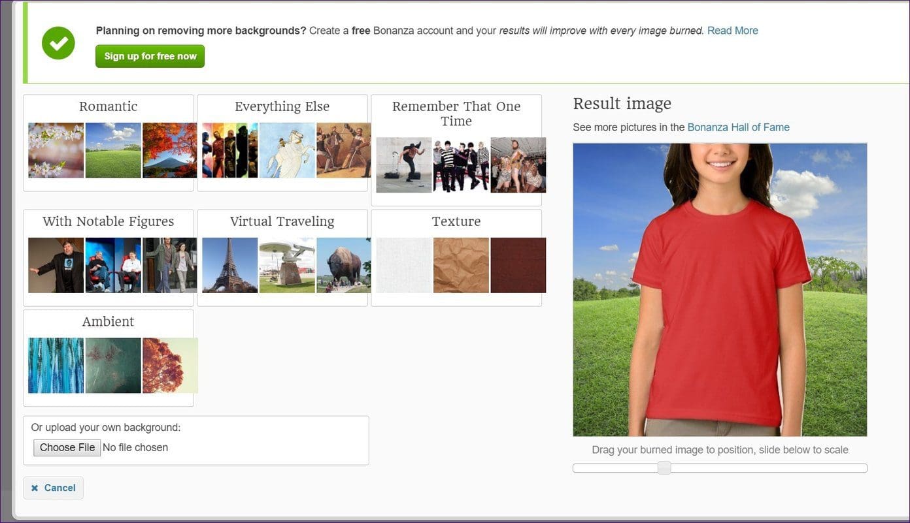Select the striped-shirt band group background
The width and height of the screenshot is (910, 523).
461,165
